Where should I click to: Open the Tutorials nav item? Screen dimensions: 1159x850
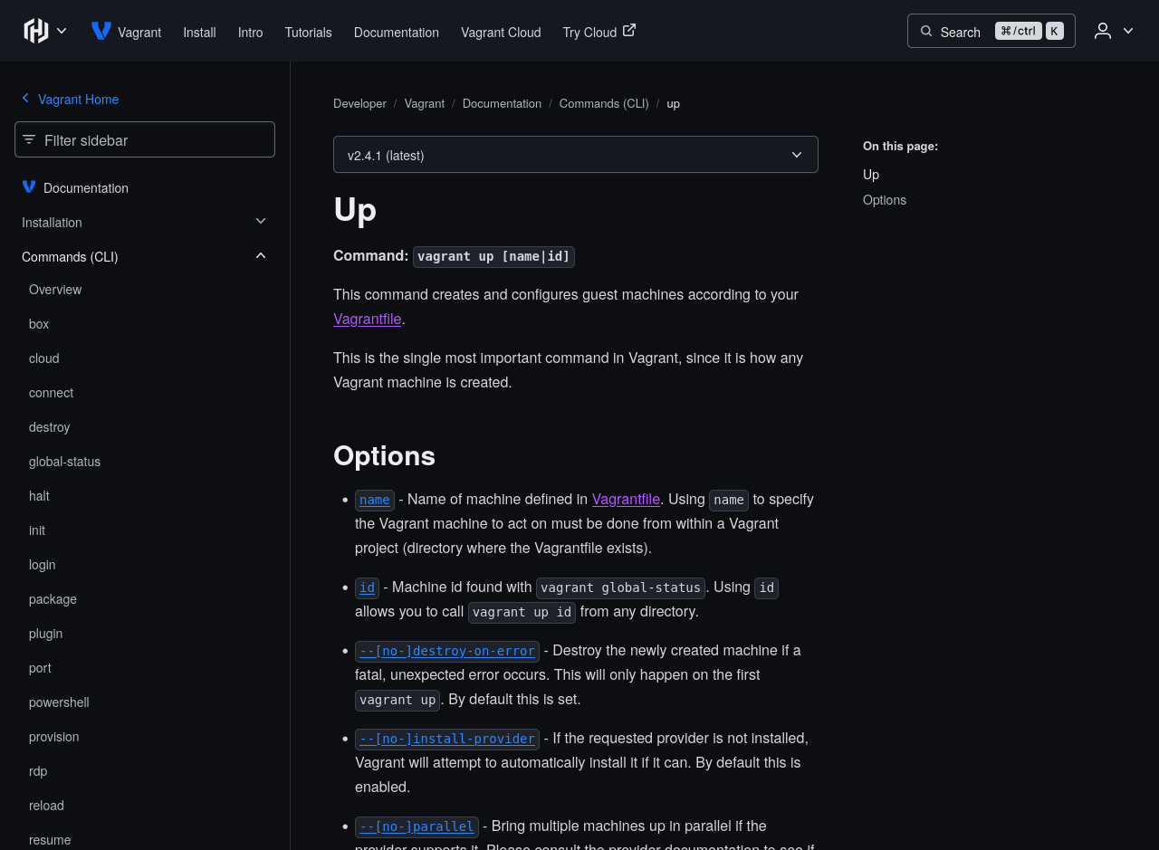click(308, 33)
